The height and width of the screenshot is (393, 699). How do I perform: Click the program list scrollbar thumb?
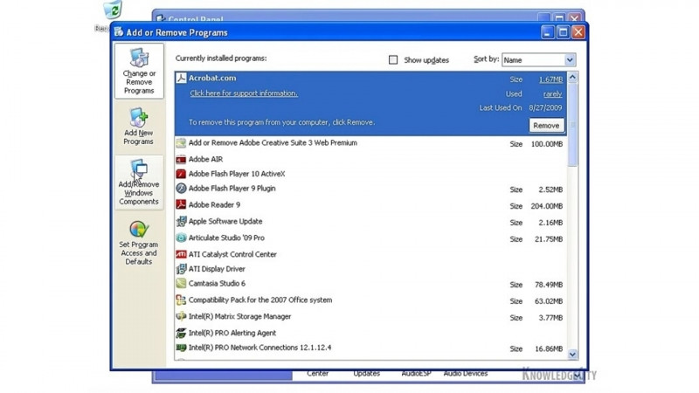click(572, 124)
